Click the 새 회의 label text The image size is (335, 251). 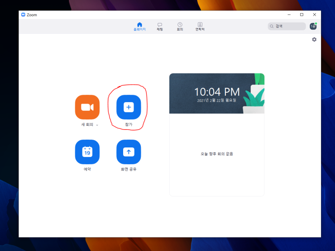click(x=87, y=124)
